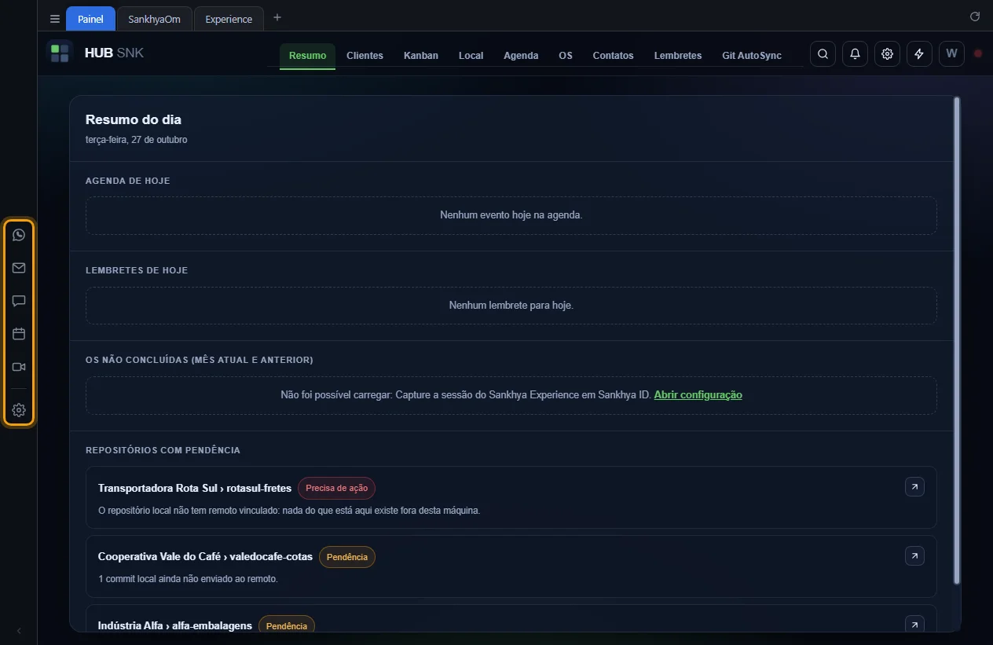Viewport: 993px width, 645px height.
Task: Open the Lembretes tab
Action: point(678,56)
